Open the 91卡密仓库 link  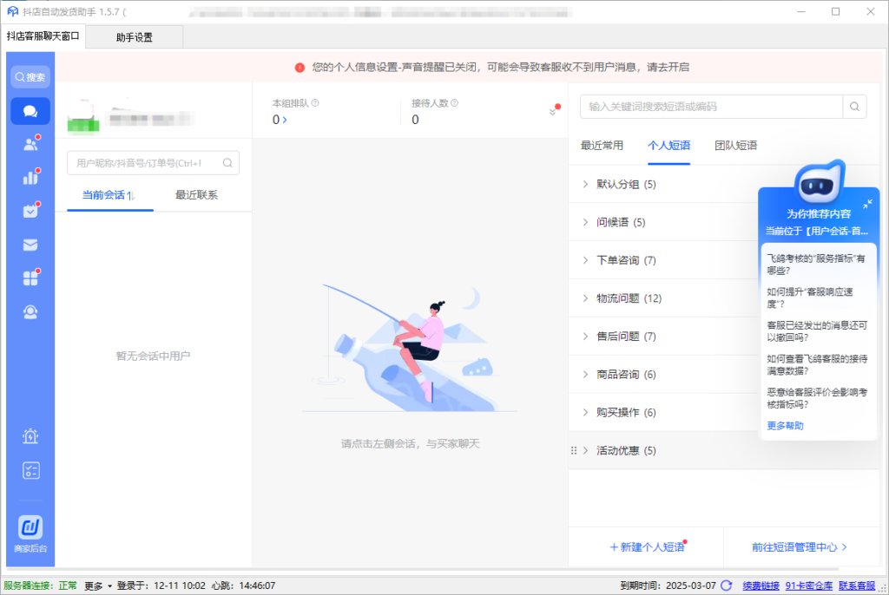[809, 586]
